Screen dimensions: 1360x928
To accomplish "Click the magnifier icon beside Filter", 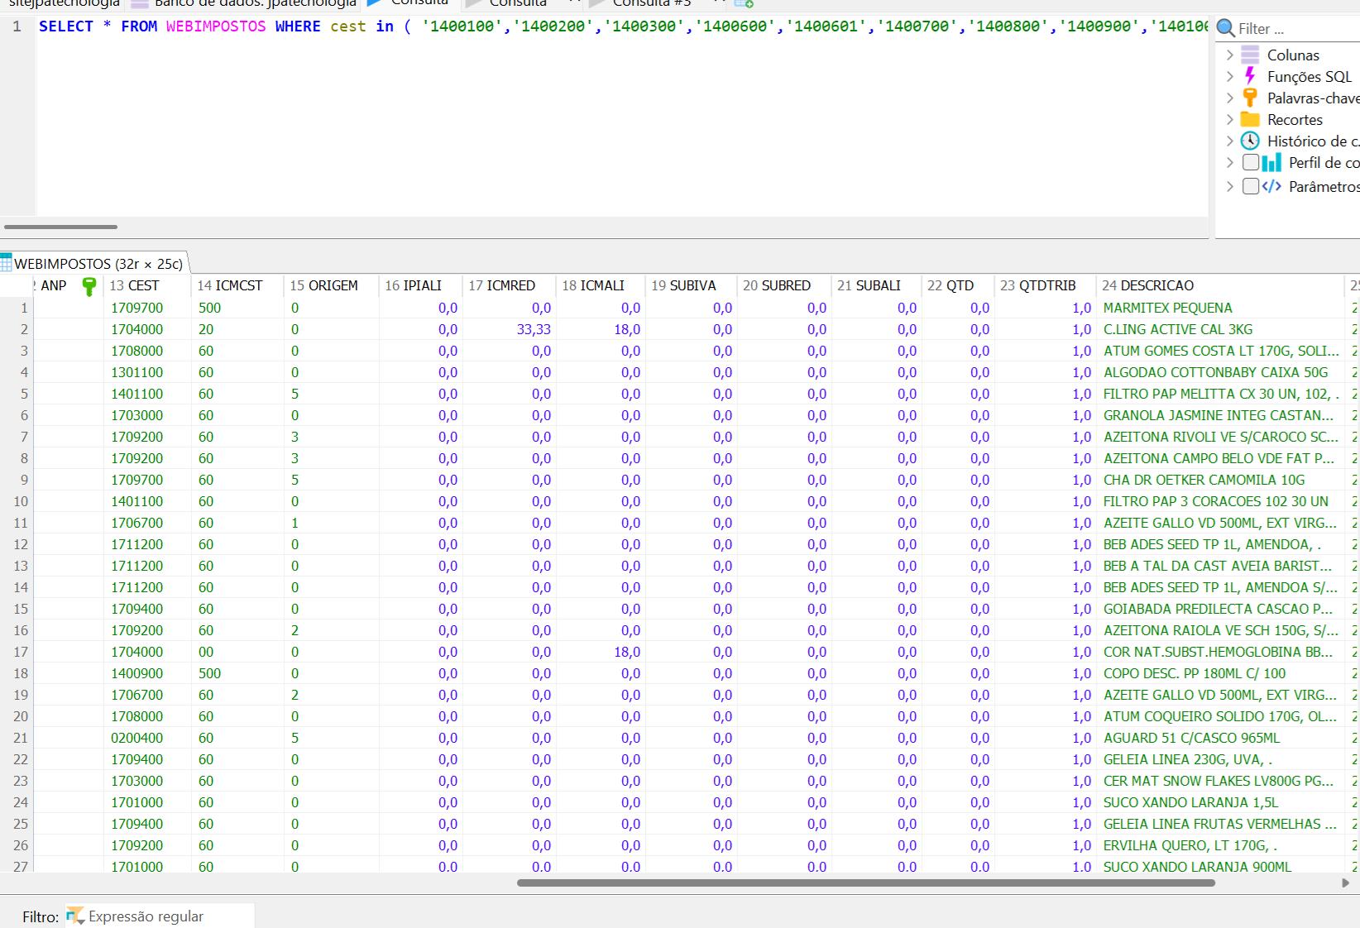I will (1226, 29).
